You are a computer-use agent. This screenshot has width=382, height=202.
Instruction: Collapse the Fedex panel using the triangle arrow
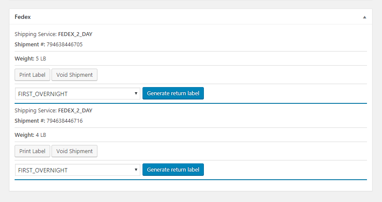pos(364,17)
